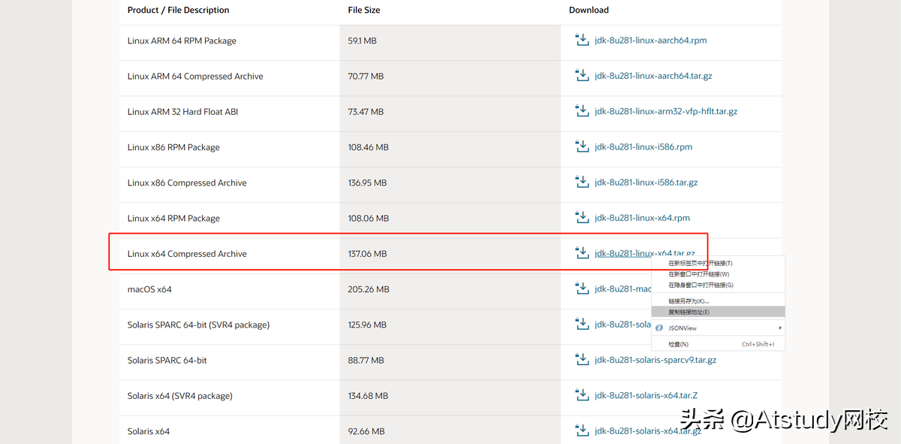Click download icon for Linux x64 Compressed Archive

(x=581, y=254)
